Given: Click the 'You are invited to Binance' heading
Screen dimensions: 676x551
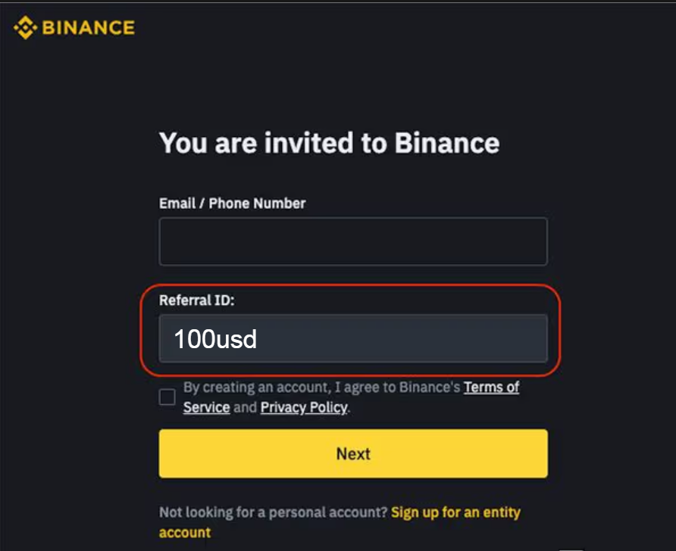Looking at the screenshot, I should coord(330,143).
